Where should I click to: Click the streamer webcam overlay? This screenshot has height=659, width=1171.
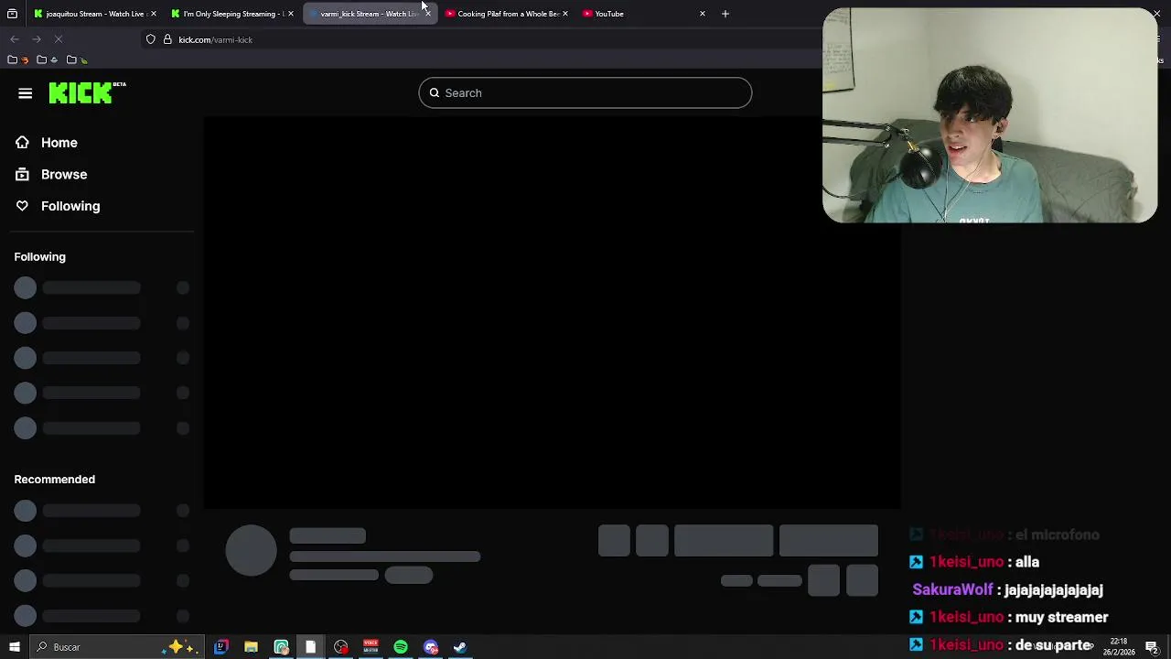click(x=990, y=115)
